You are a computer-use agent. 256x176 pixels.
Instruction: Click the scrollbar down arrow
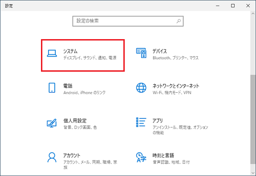(253, 173)
